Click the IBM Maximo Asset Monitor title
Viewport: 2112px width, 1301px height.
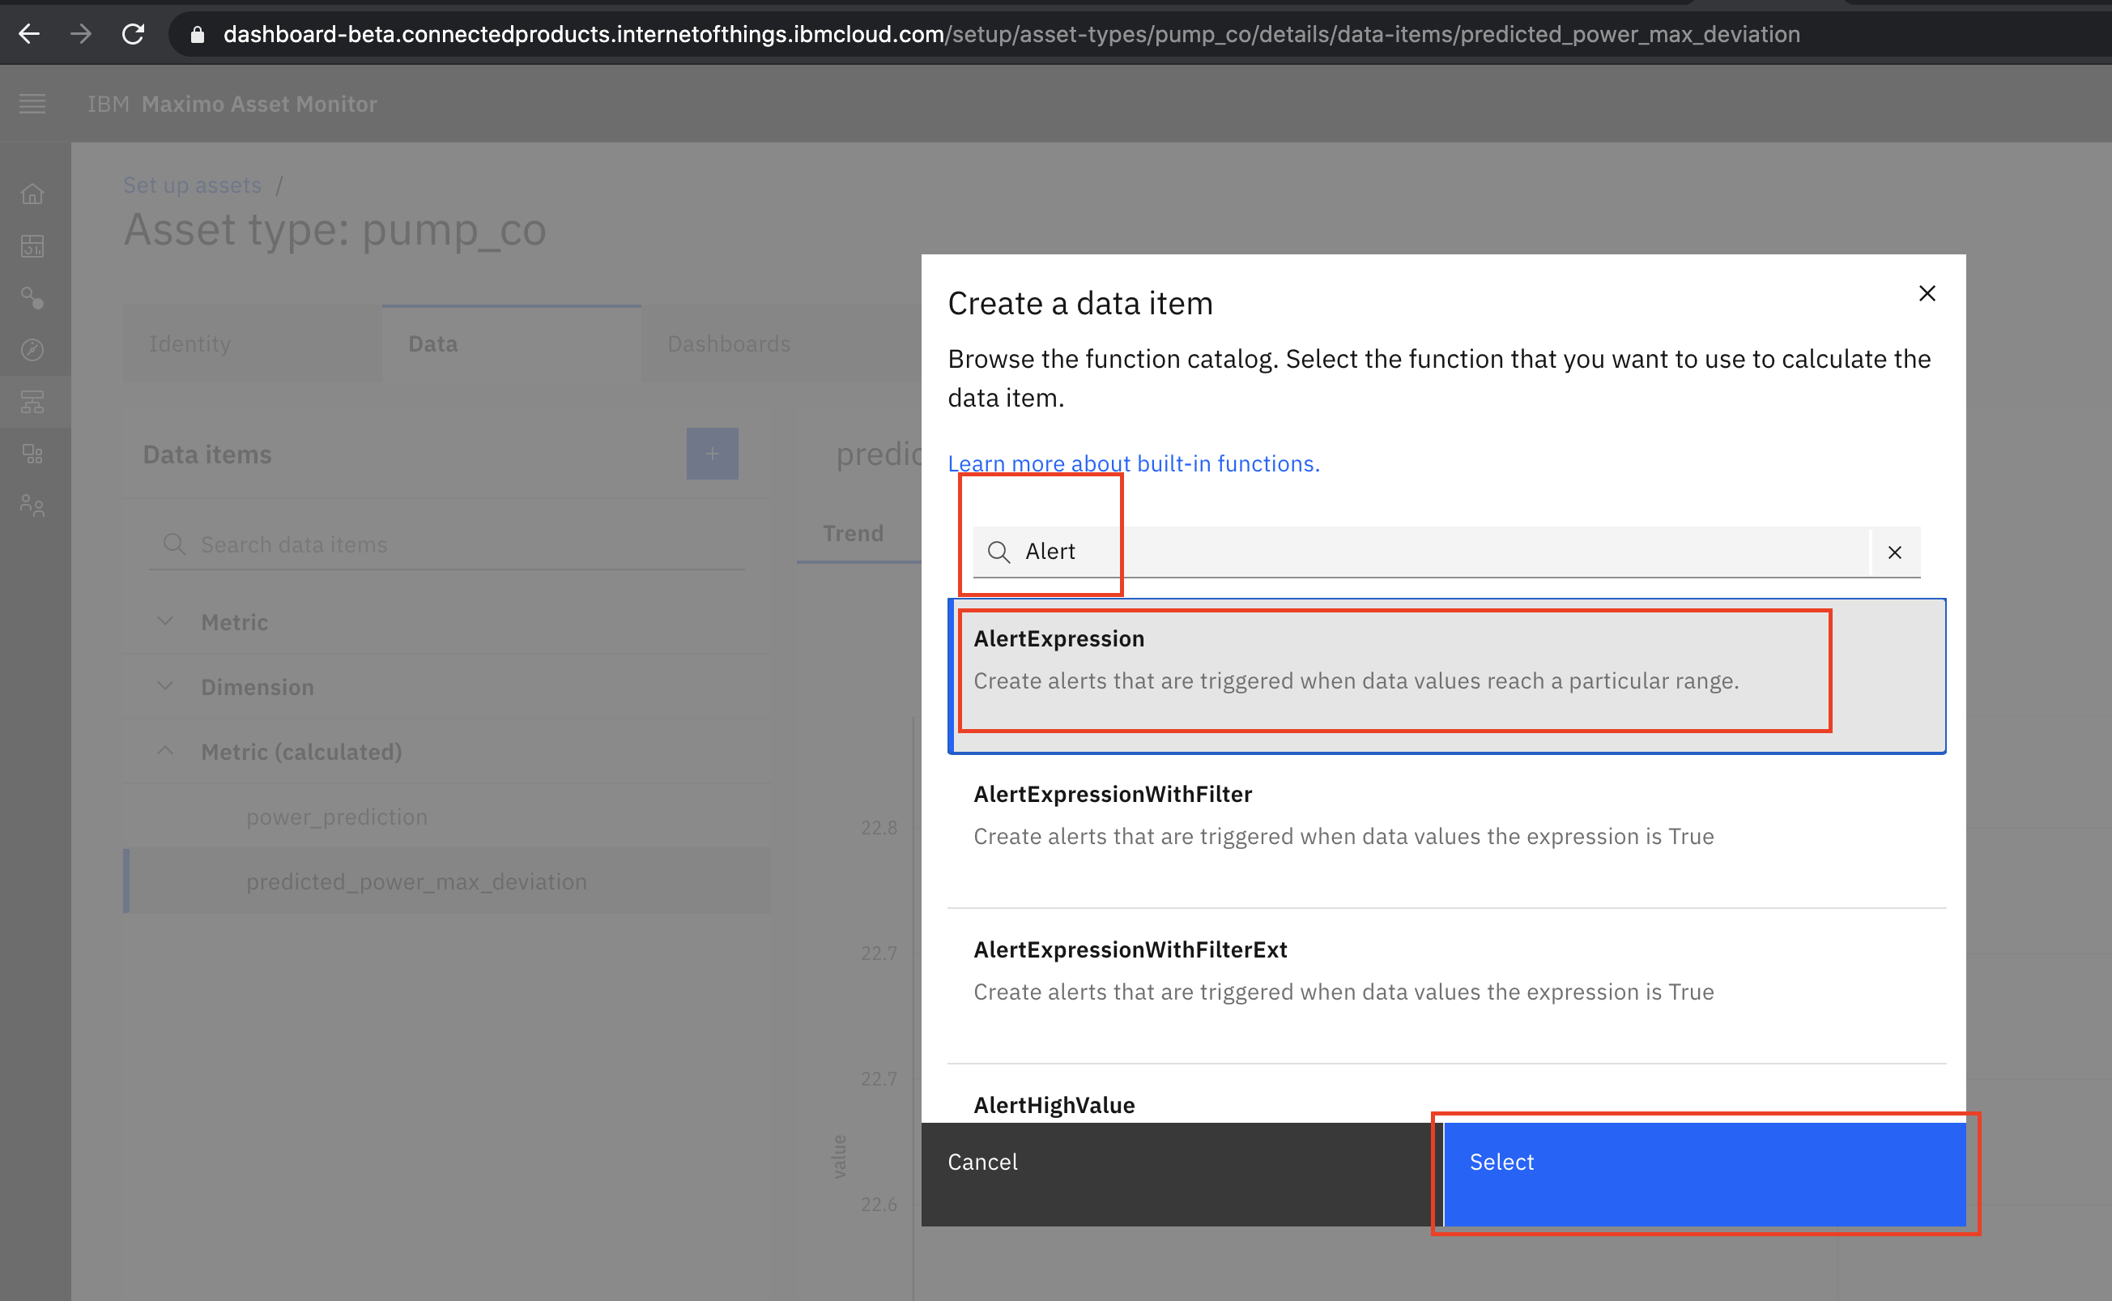click(x=232, y=105)
